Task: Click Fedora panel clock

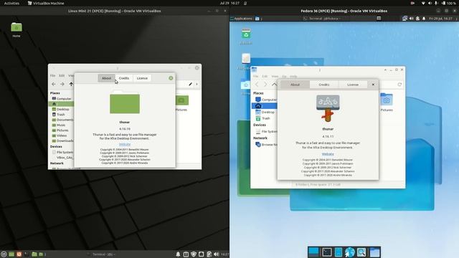Action: (440, 19)
